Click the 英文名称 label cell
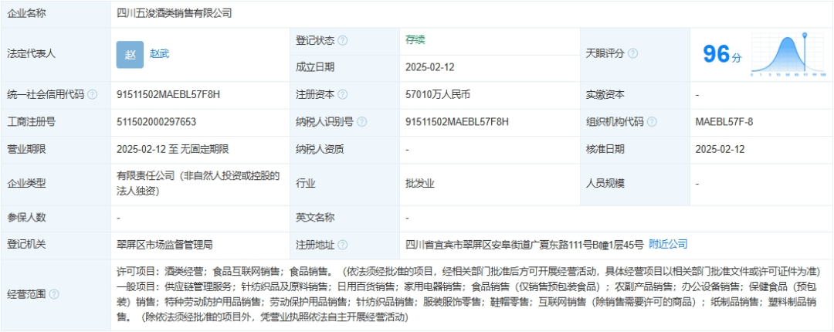Screen dimensions: 834x332 [344, 218]
